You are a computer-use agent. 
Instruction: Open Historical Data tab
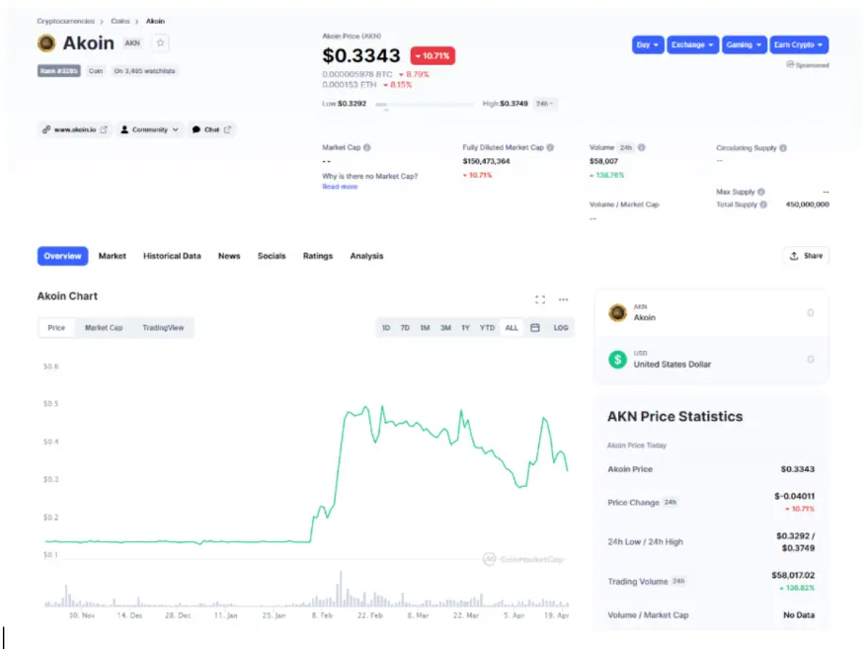(172, 256)
